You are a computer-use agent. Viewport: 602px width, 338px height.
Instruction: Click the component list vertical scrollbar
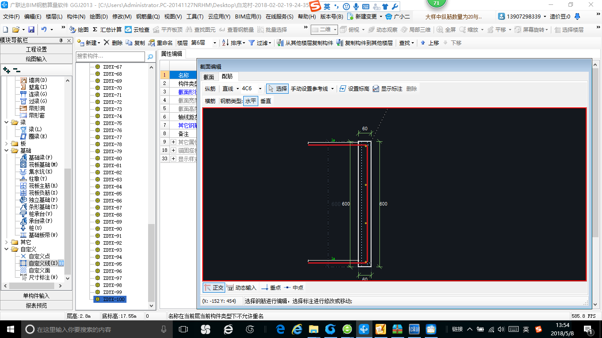152,186
